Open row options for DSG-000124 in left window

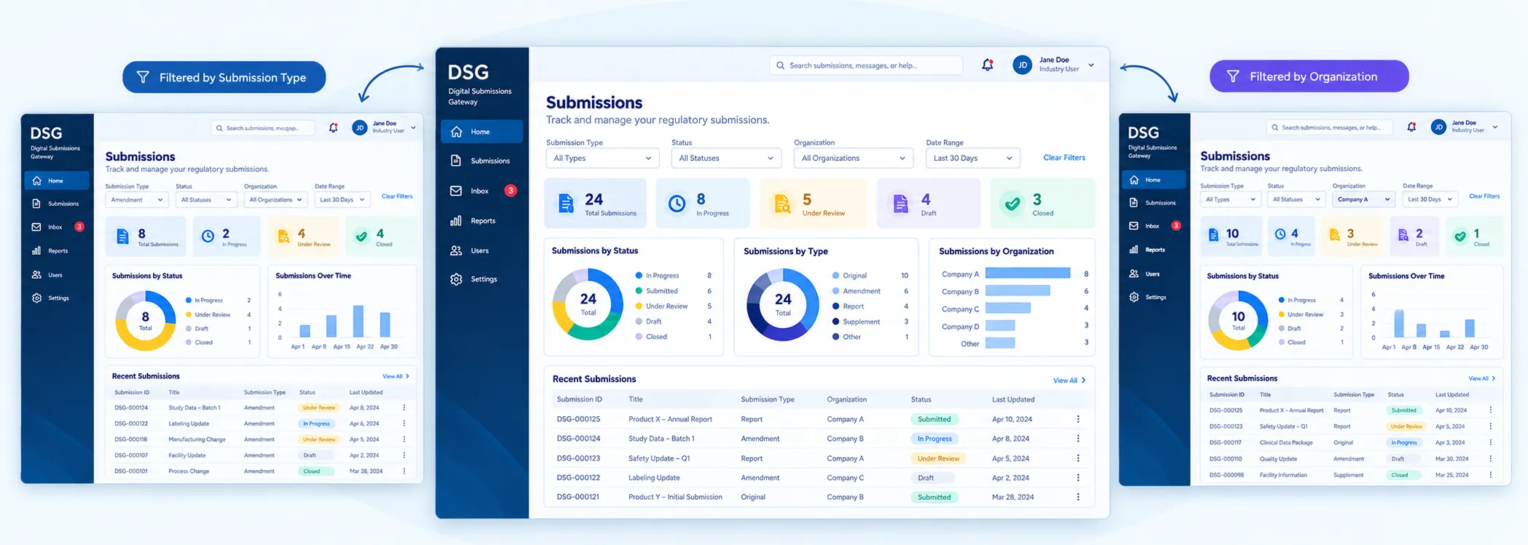[x=404, y=407]
